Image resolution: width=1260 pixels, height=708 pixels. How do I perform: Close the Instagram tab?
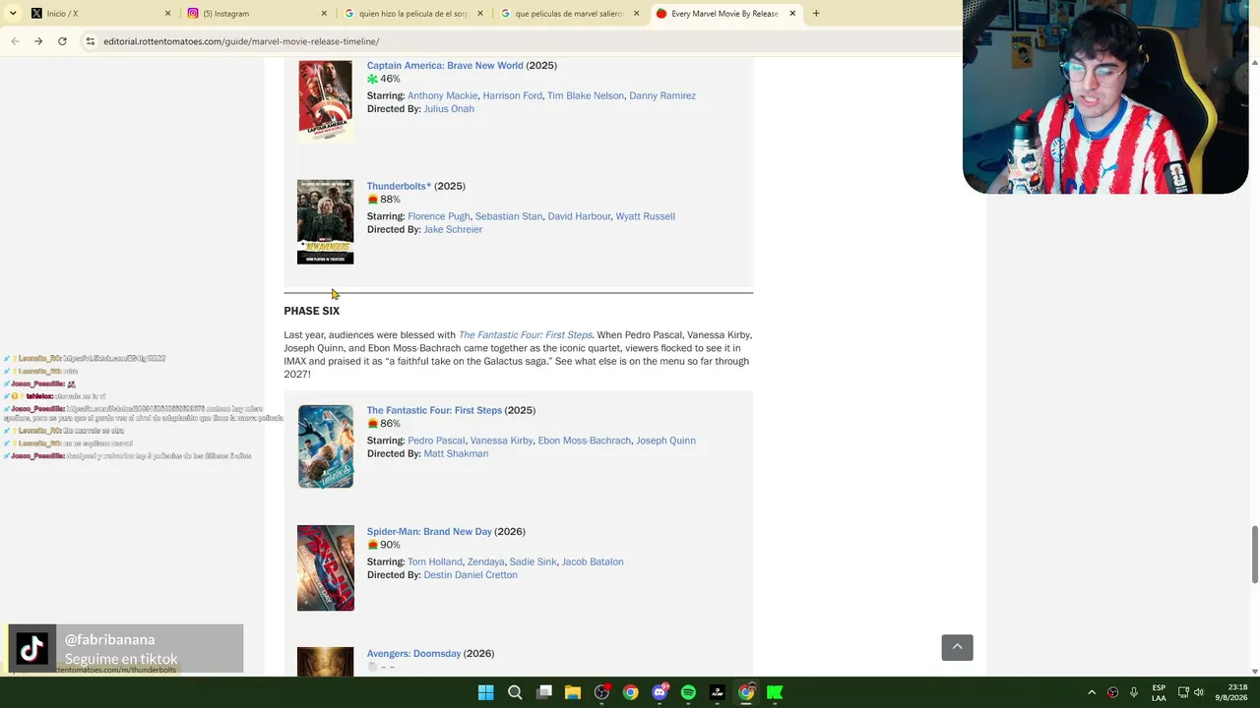click(x=324, y=14)
